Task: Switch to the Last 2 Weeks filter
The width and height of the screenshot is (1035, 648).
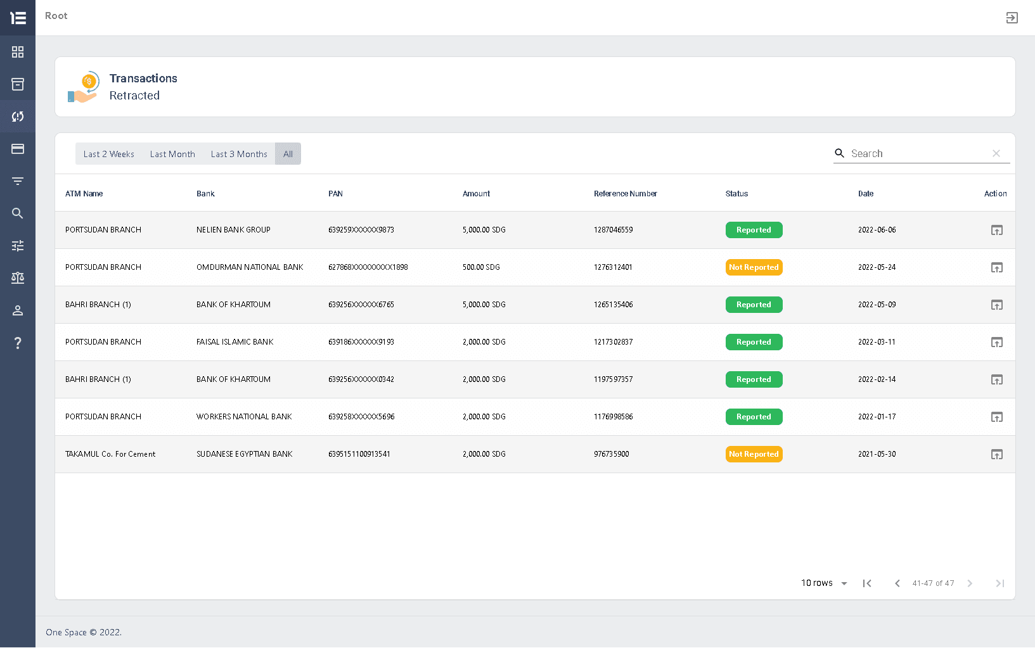Action: 108,153
